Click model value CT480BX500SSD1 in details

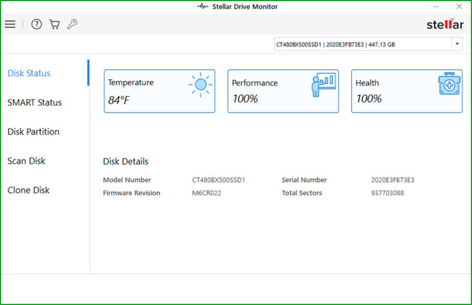[218, 180]
